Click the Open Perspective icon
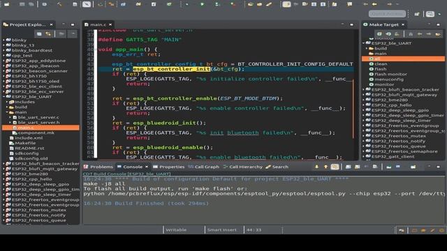Screen dimensions: 447x251 [x=417, y=14]
